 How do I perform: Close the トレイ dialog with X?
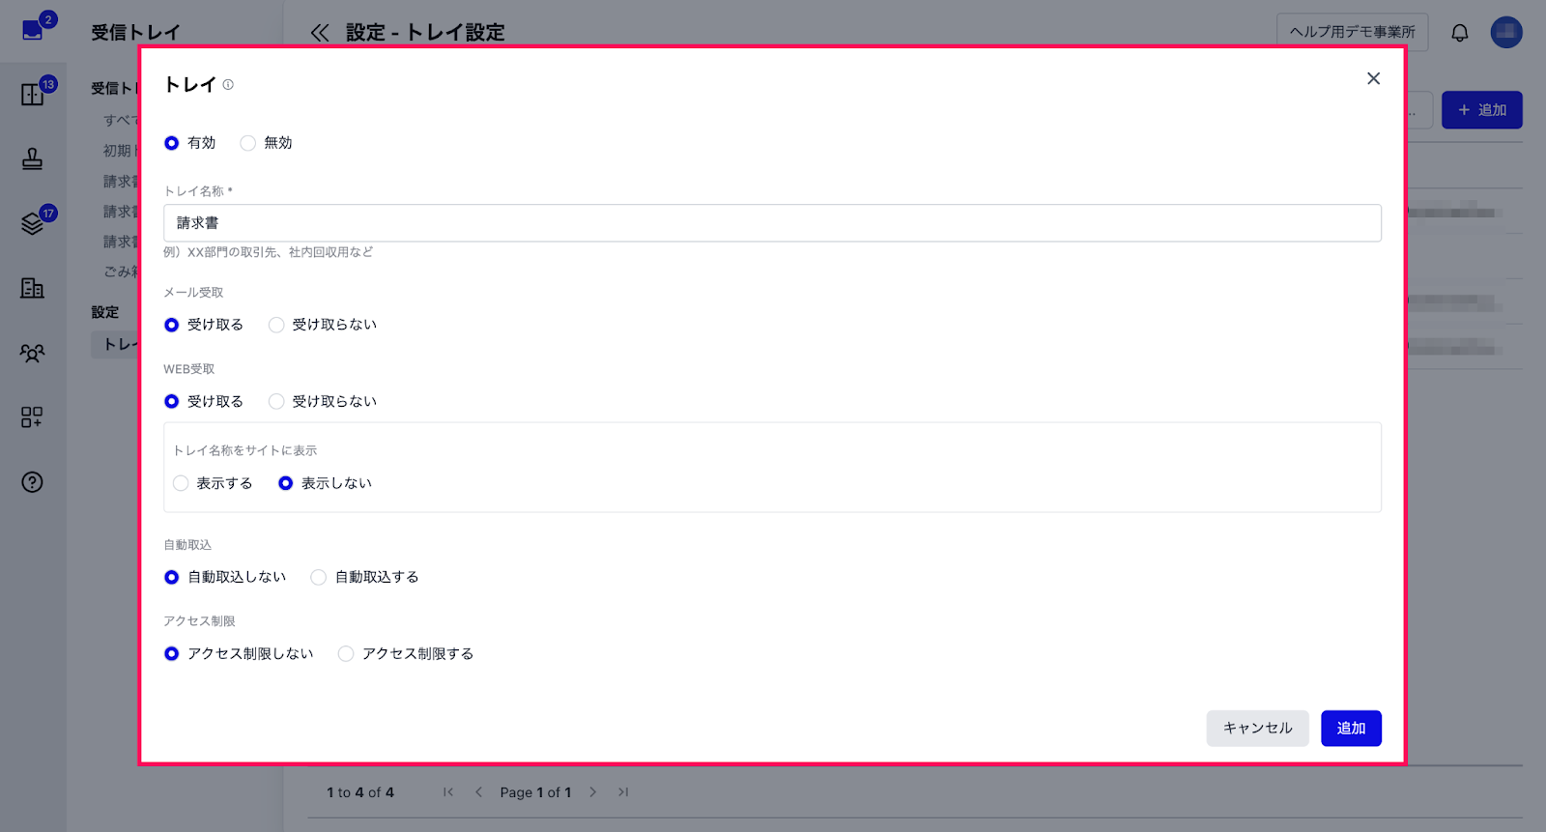point(1373,78)
